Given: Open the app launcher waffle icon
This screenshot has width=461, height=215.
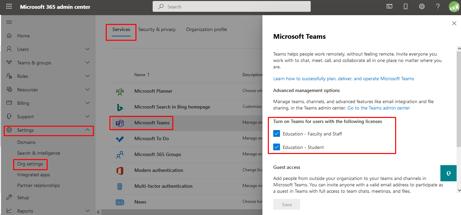Looking at the screenshot, I should (9, 7).
